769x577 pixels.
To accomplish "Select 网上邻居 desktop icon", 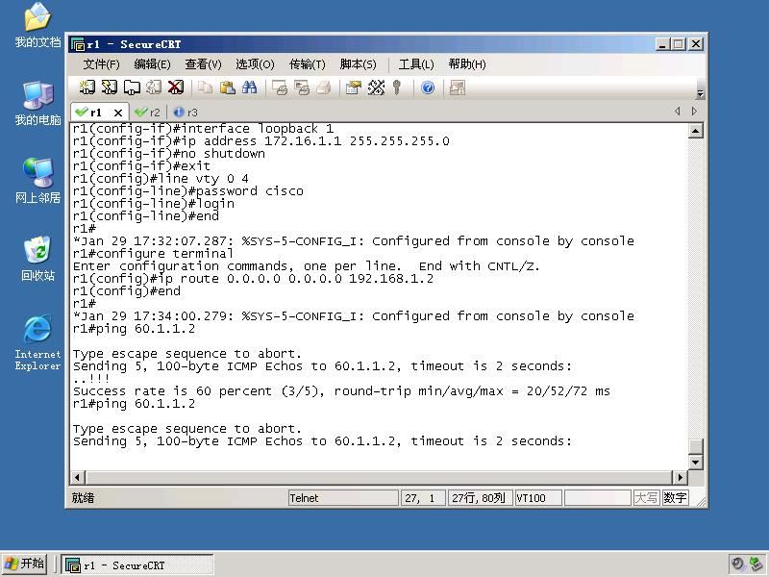I will [x=37, y=181].
